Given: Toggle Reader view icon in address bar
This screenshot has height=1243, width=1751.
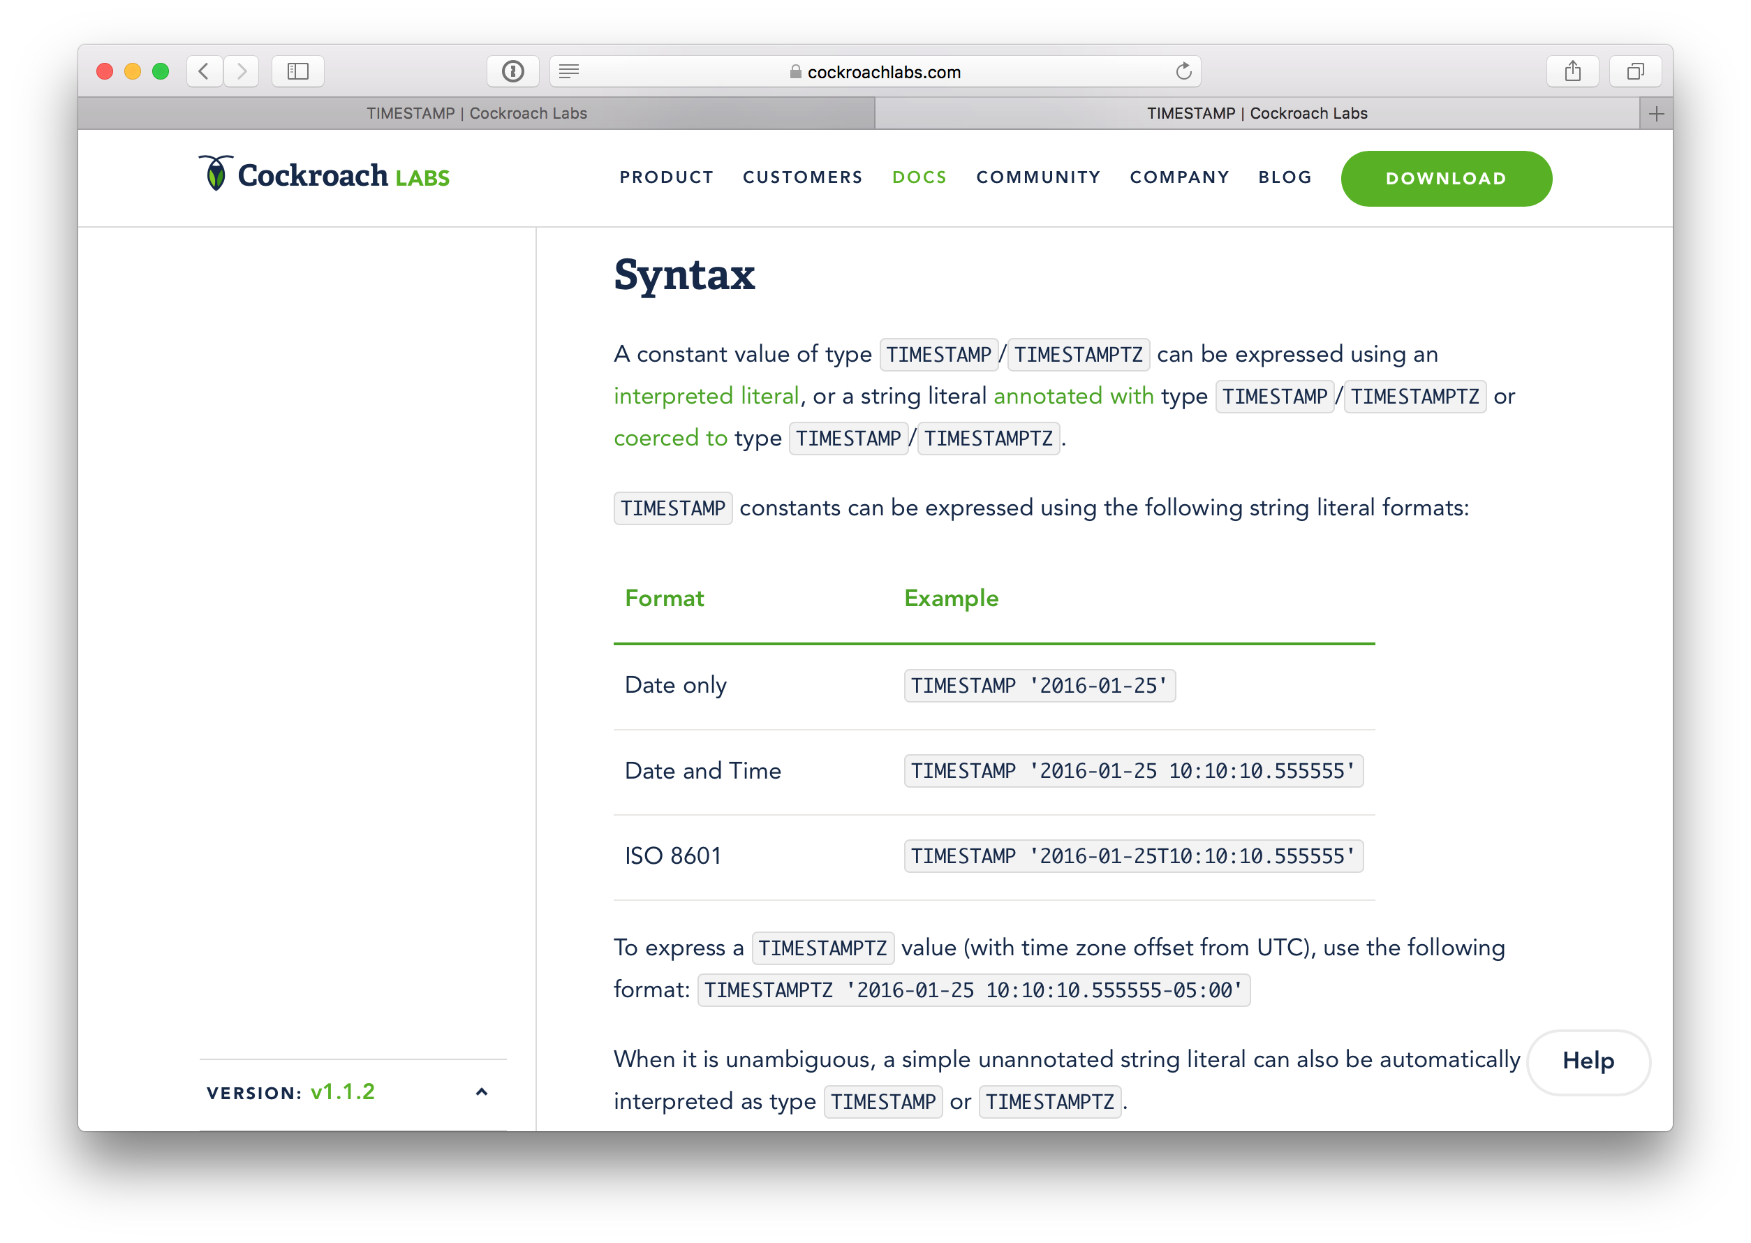Looking at the screenshot, I should coord(568,71).
